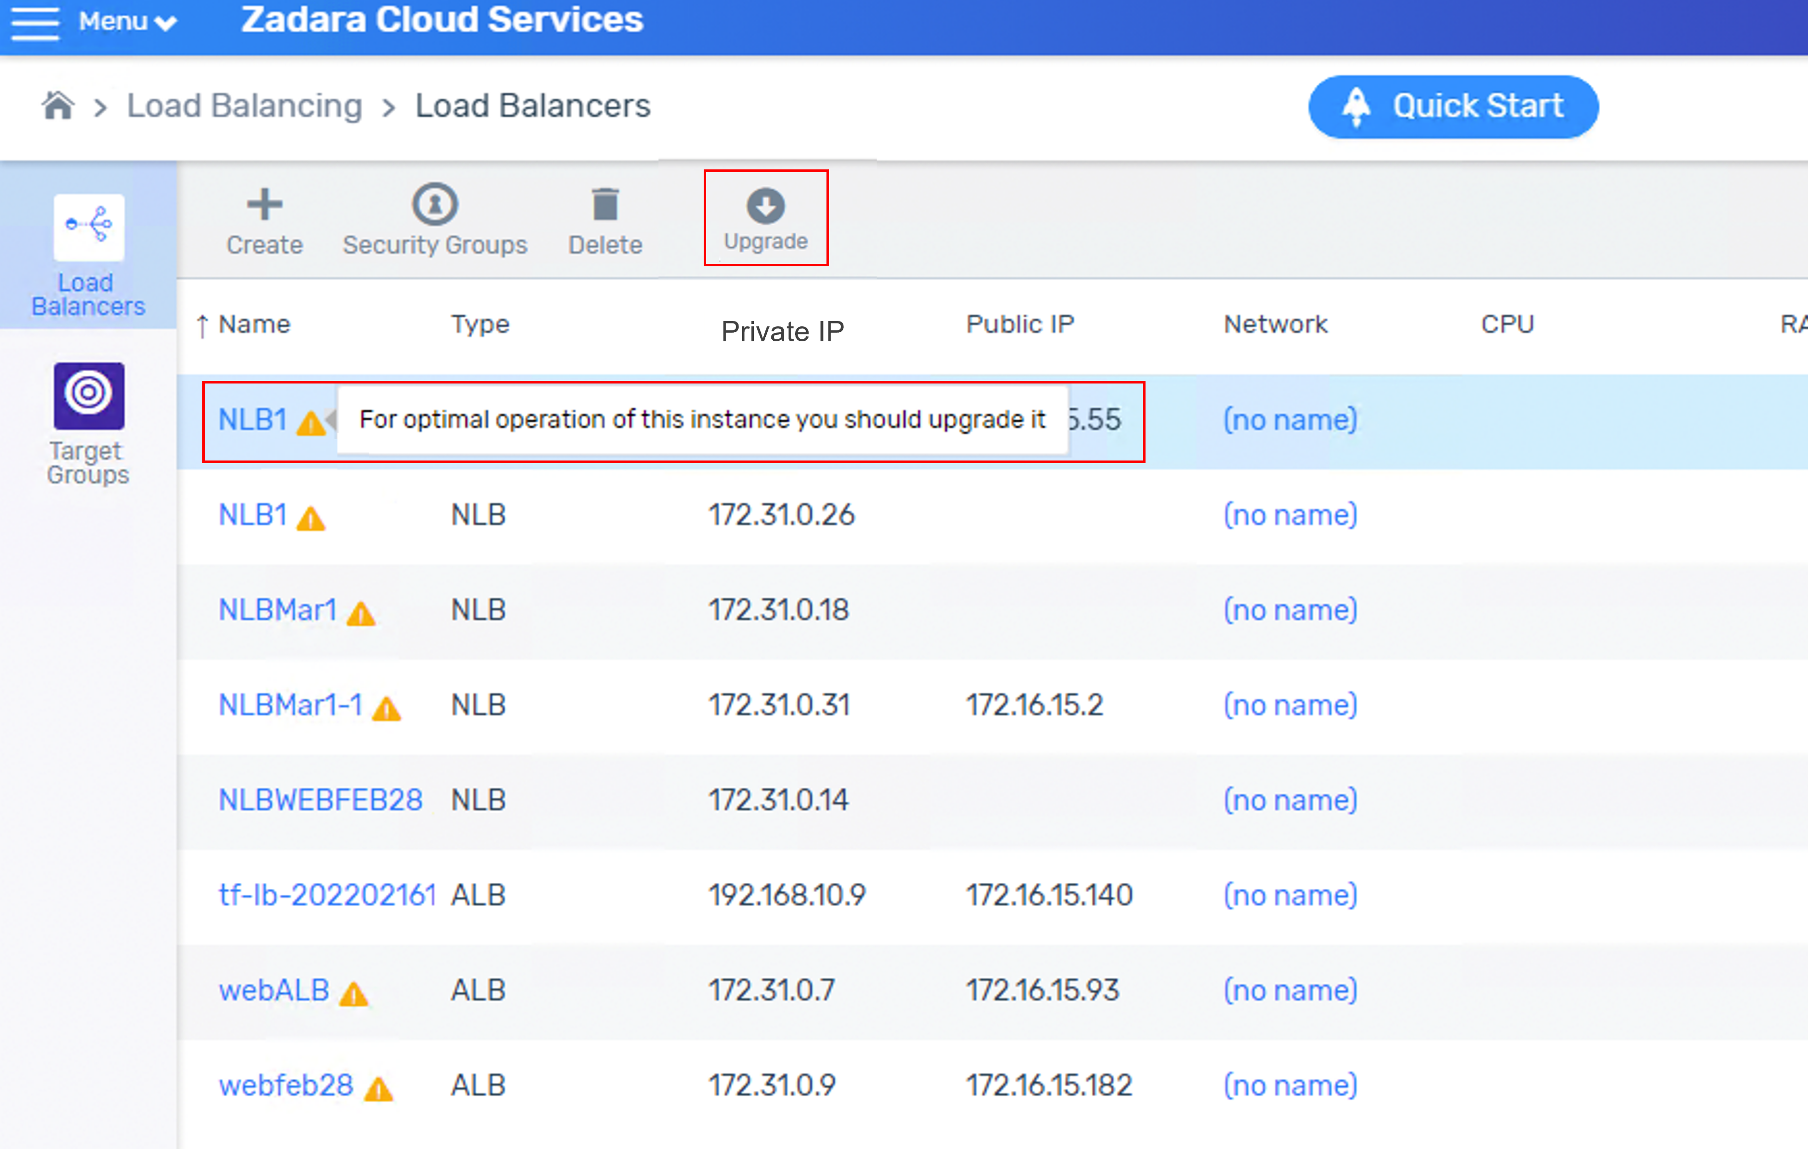Select public IP 172.16.15.2 cell
The width and height of the screenshot is (1808, 1149).
click(1034, 705)
